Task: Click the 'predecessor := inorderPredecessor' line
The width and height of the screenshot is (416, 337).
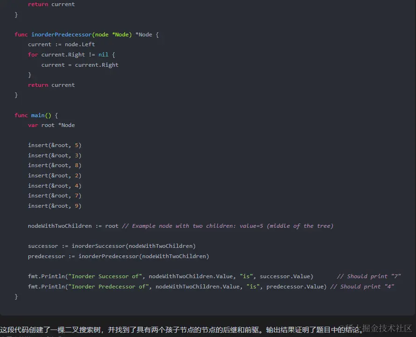Action: point(118,256)
